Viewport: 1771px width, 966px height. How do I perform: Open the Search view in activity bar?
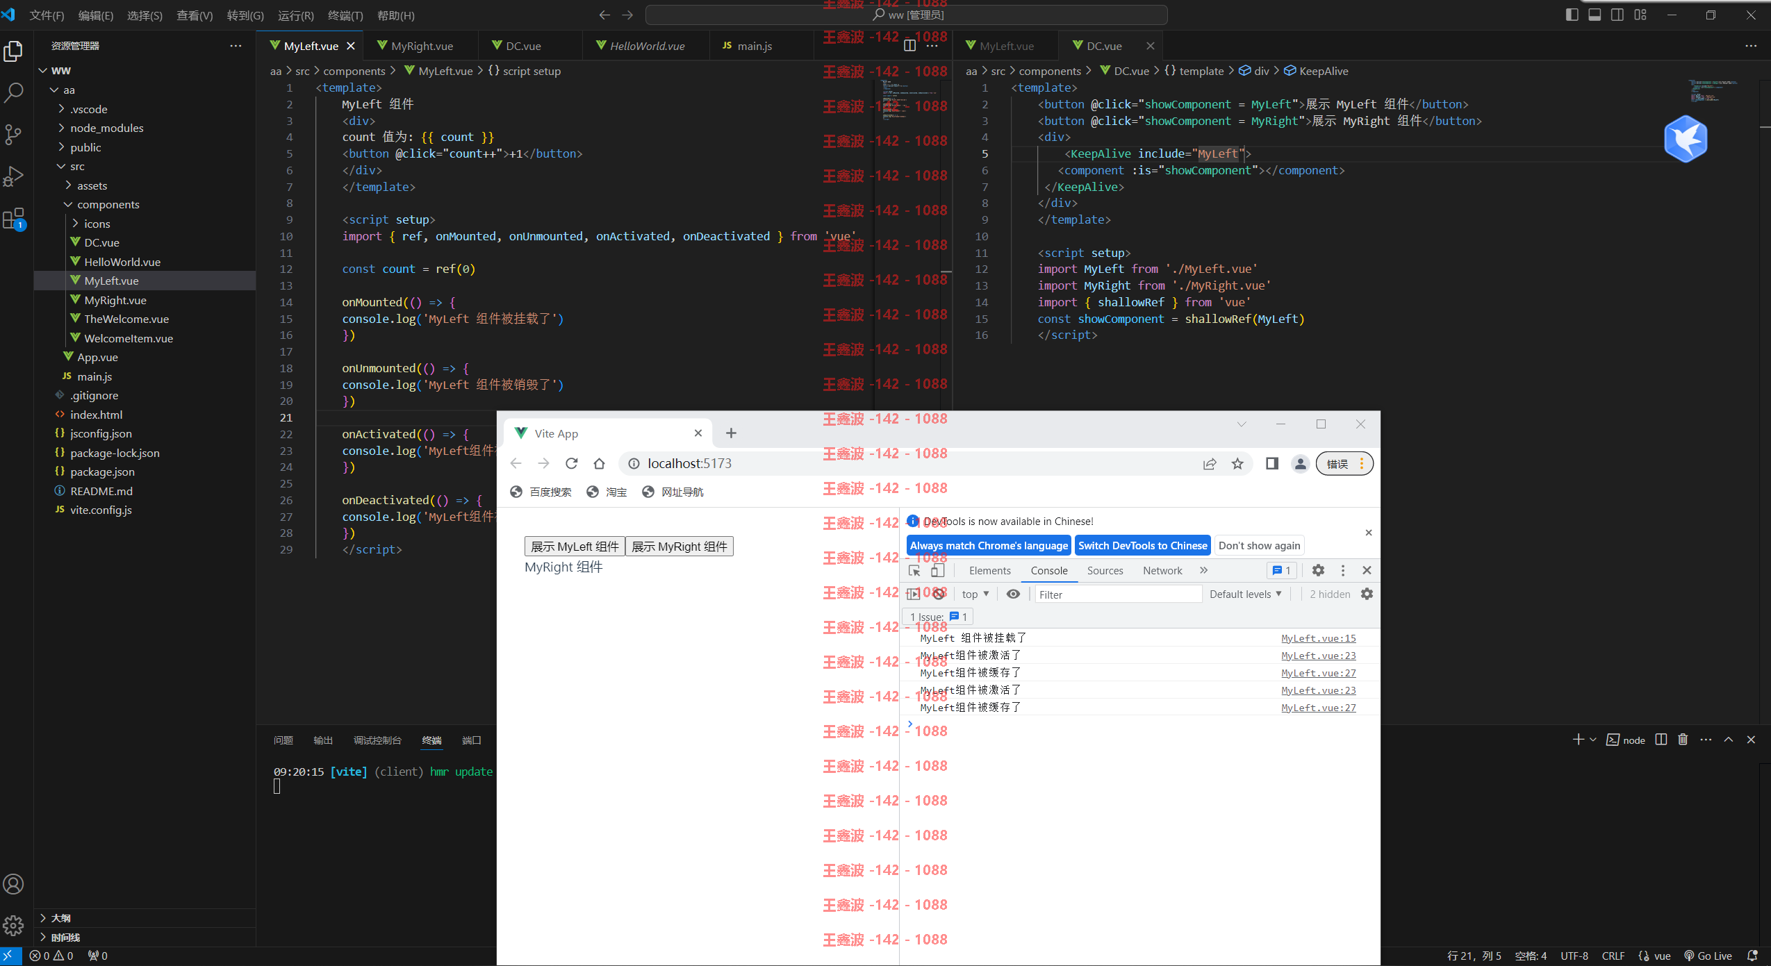coord(13,92)
